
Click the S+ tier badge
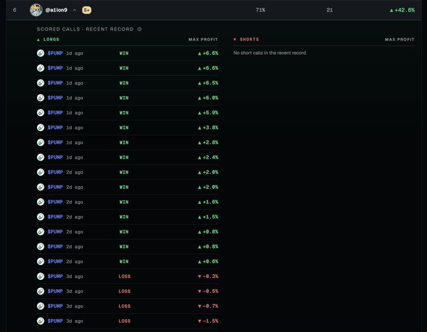[87, 10]
